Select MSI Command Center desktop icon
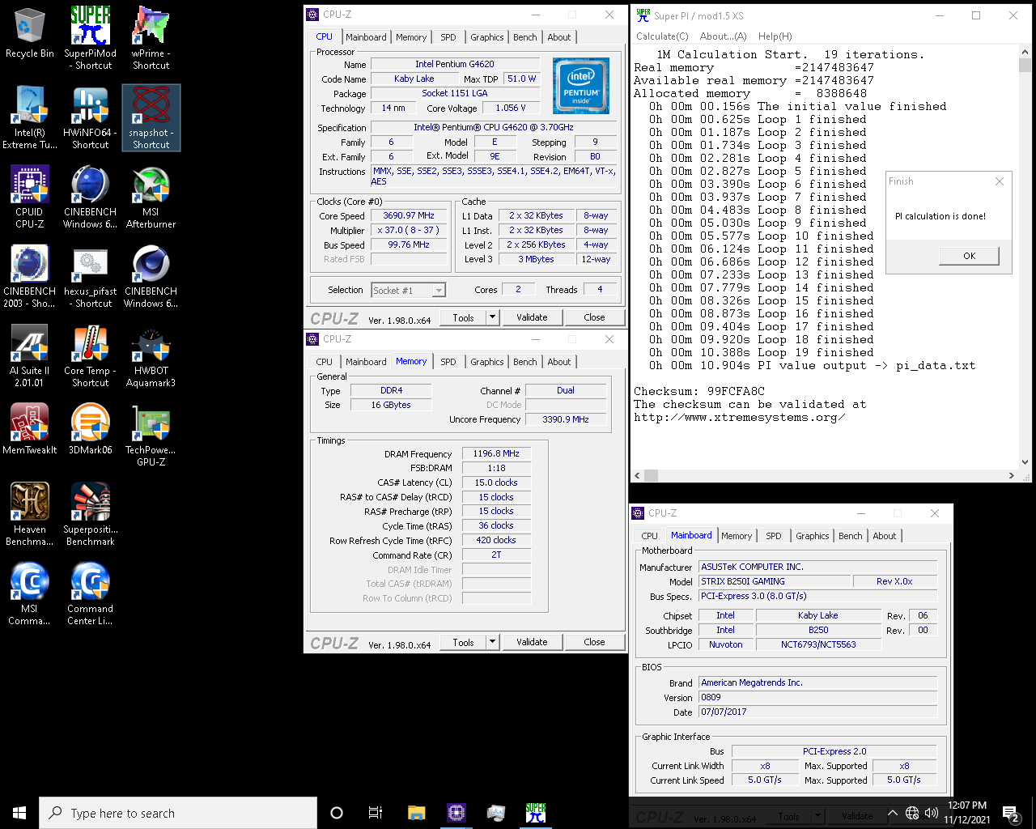This screenshot has width=1036, height=829. [29, 593]
